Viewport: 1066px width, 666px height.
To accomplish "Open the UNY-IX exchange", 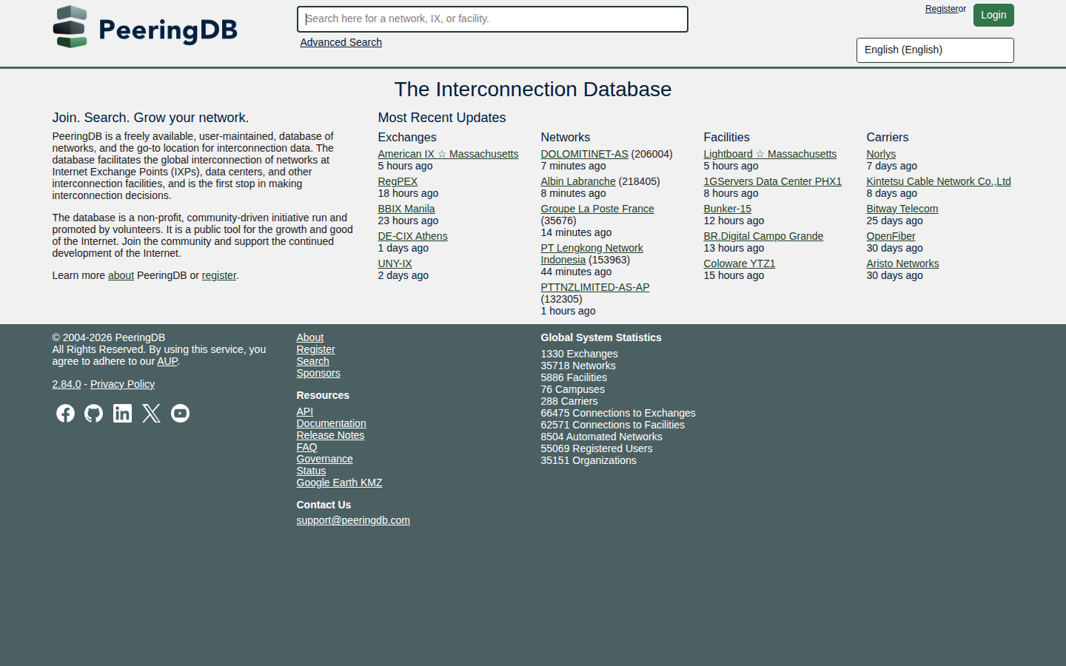I will pyautogui.click(x=395, y=263).
